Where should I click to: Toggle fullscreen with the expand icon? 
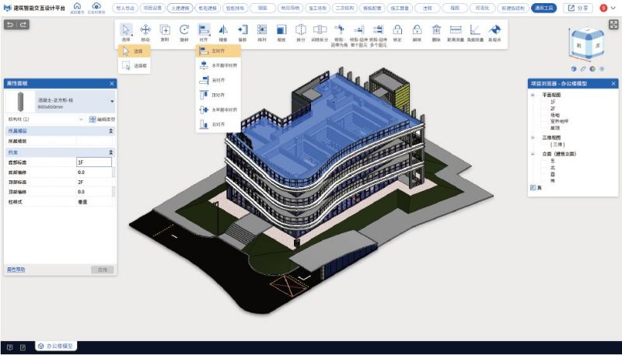pos(613,25)
